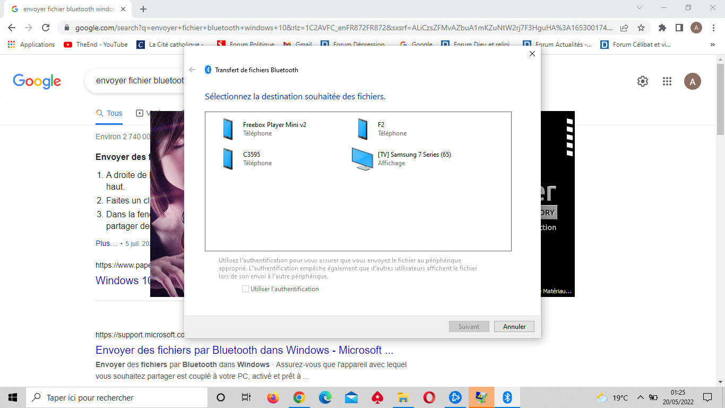The height and width of the screenshot is (408, 725).
Task: Open the Windows Start menu
Action: tap(13, 397)
